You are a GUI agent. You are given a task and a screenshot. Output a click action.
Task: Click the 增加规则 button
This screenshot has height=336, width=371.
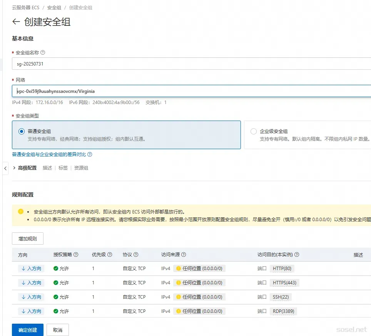(28, 239)
